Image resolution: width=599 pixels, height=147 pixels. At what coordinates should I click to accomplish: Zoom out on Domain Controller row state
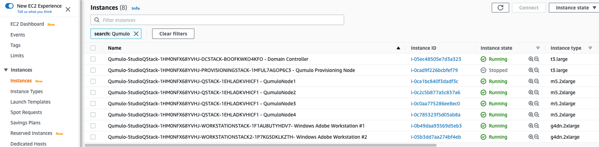[537, 59]
